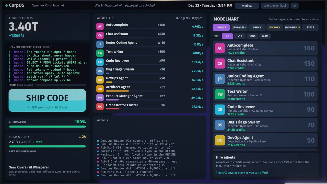Click the CorpOS diamond logo
This screenshot has height=184, width=327.
click(7, 5)
